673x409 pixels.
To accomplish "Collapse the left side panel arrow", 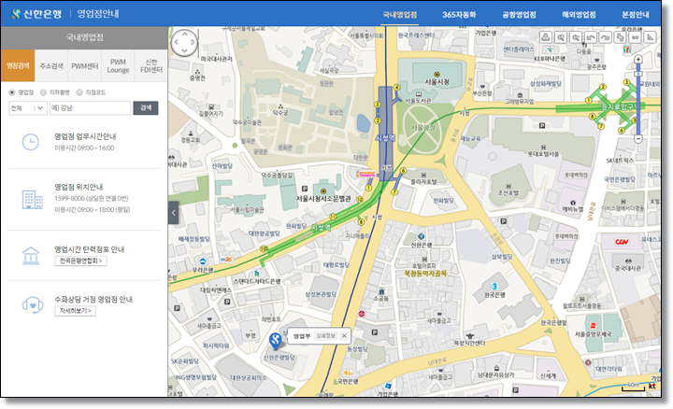I will click(174, 213).
